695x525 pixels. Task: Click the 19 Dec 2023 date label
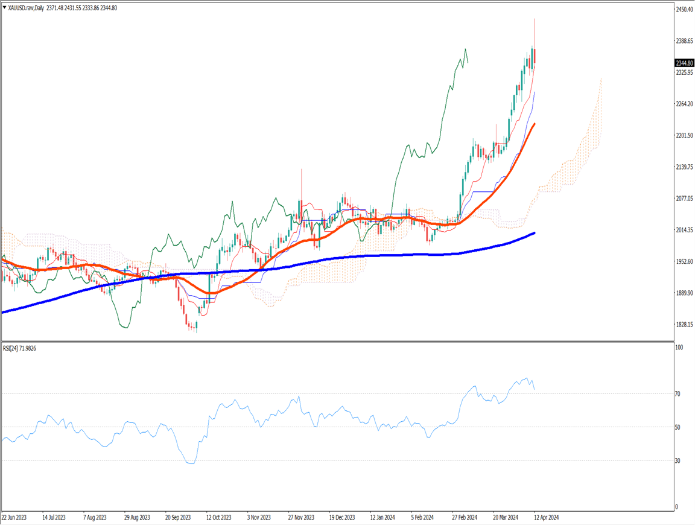point(341,518)
